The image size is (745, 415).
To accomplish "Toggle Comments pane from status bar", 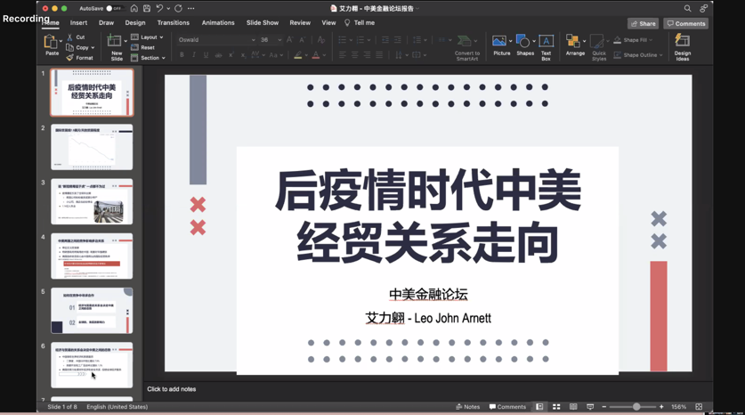I will click(x=507, y=407).
